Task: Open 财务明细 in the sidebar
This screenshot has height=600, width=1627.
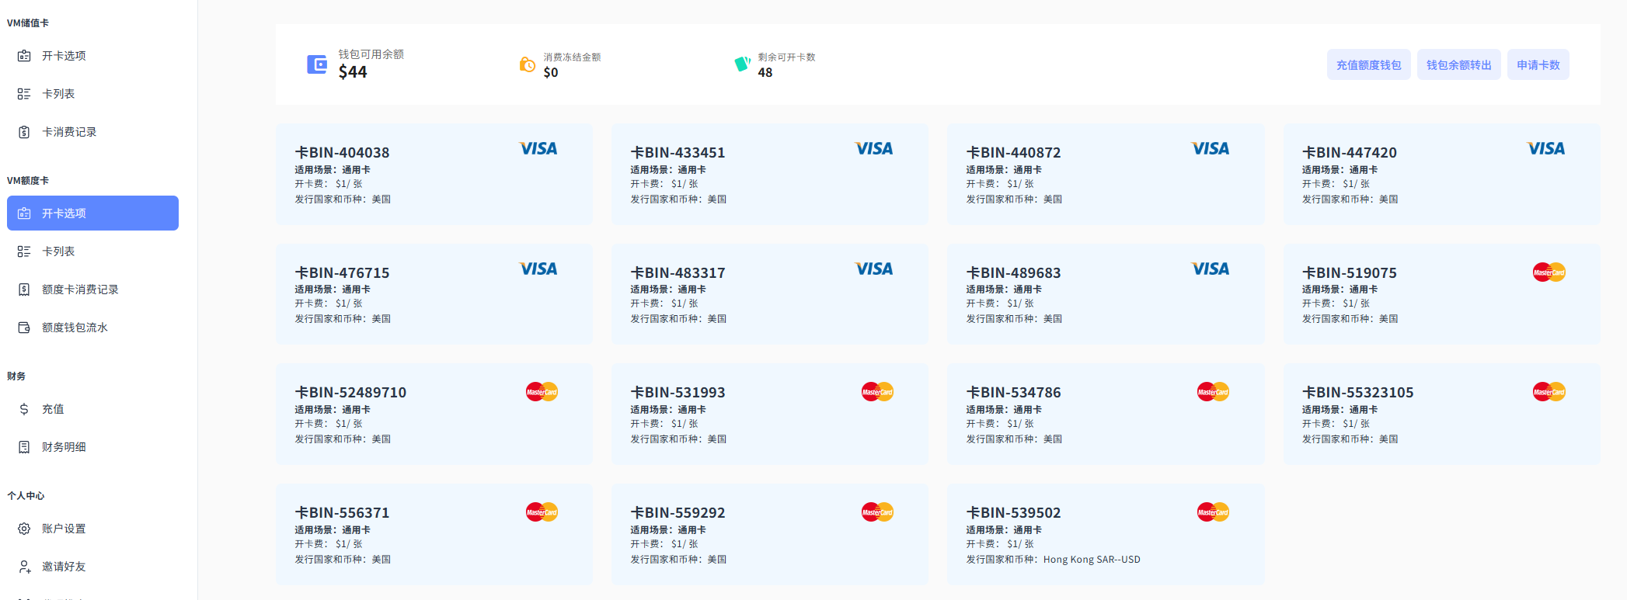Action: [64, 447]
